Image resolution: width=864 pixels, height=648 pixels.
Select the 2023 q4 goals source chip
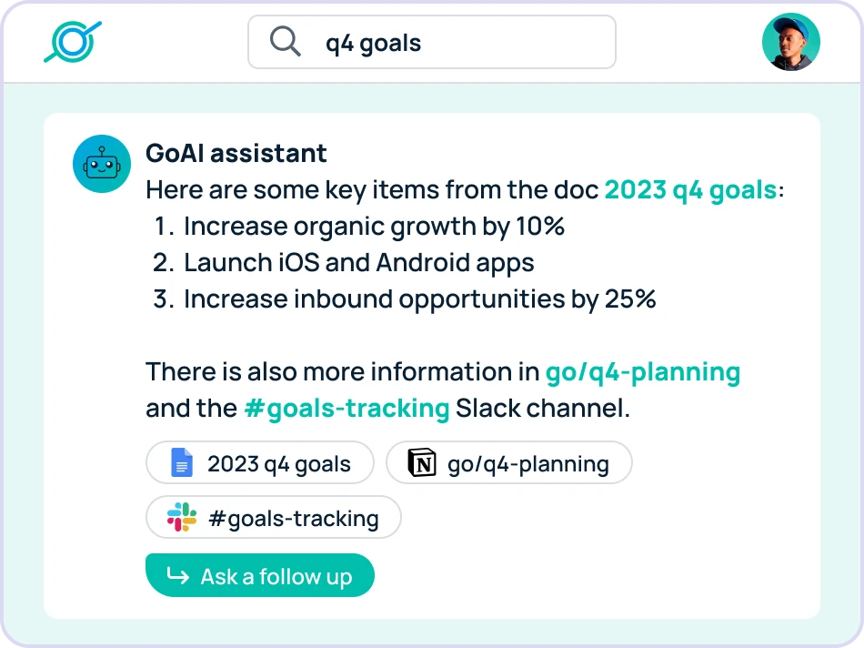point(260,463)
